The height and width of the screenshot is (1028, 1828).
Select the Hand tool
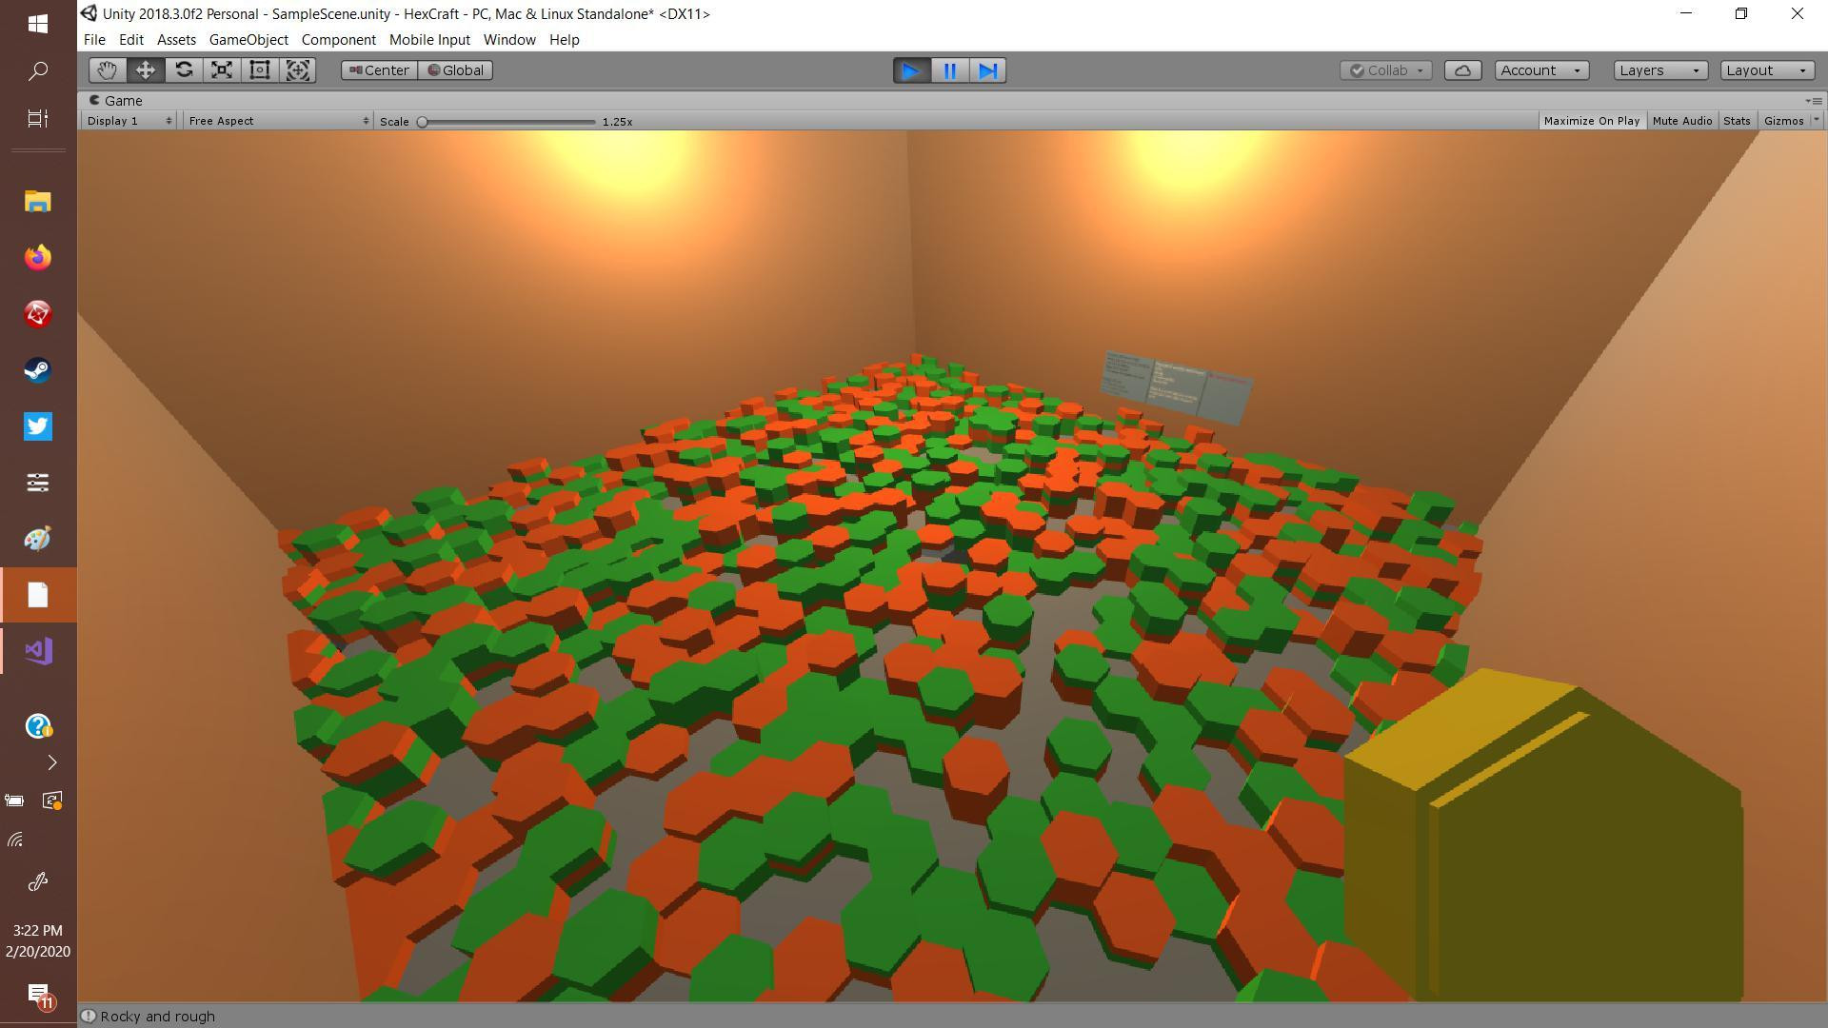(x=107, y=70)
